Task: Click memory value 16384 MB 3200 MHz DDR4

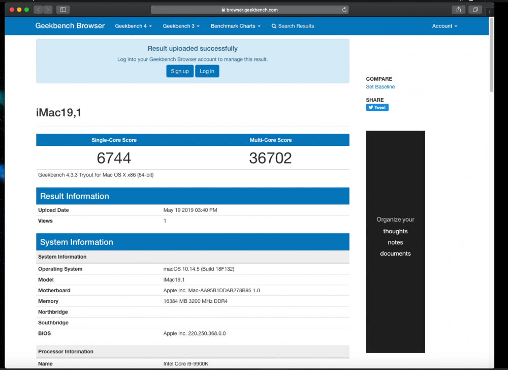Action: (x=196, y=301)
